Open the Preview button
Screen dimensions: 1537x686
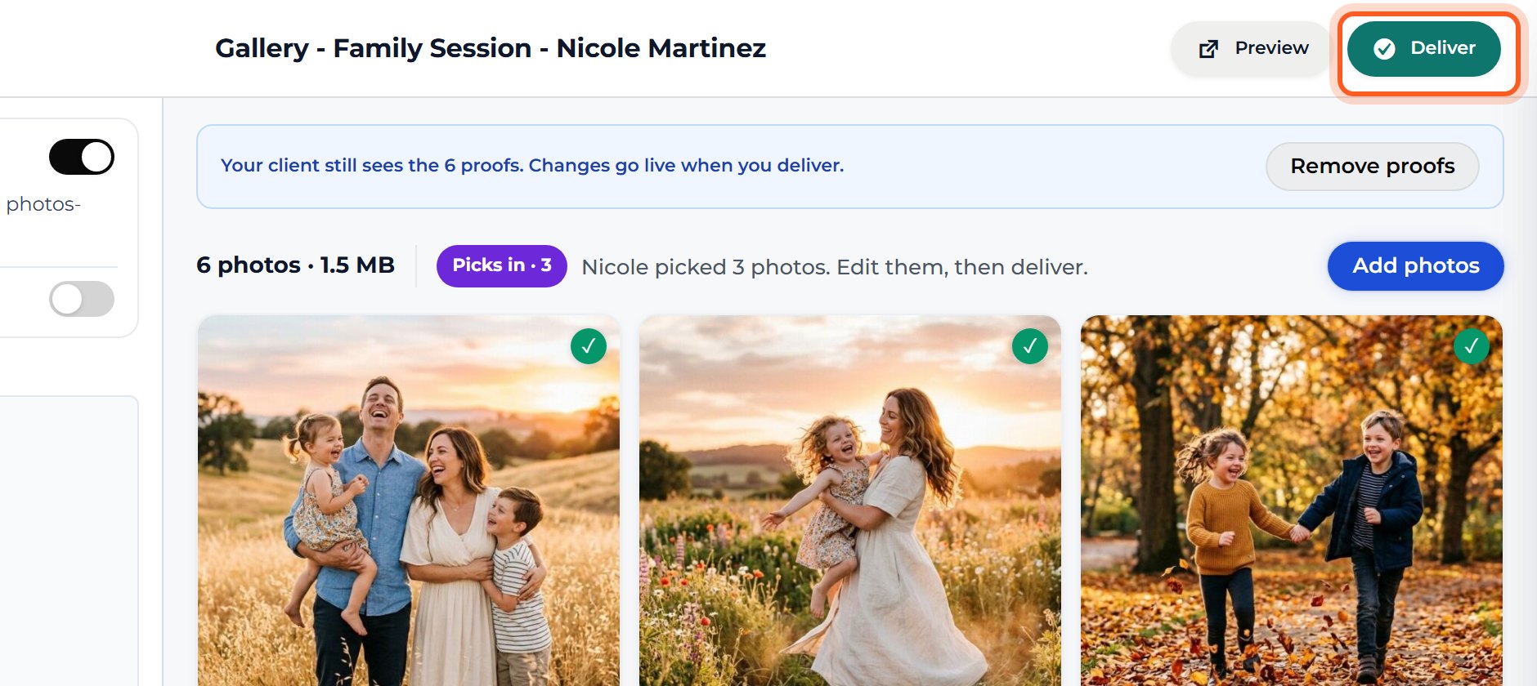[x=1252, y=49]
